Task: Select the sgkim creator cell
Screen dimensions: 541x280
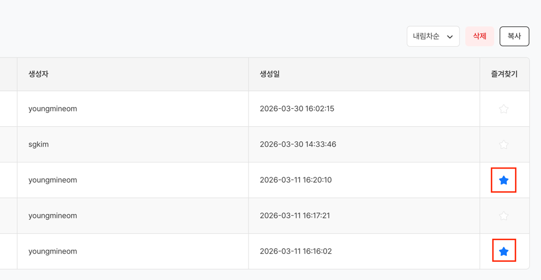Action: point(38,144)
